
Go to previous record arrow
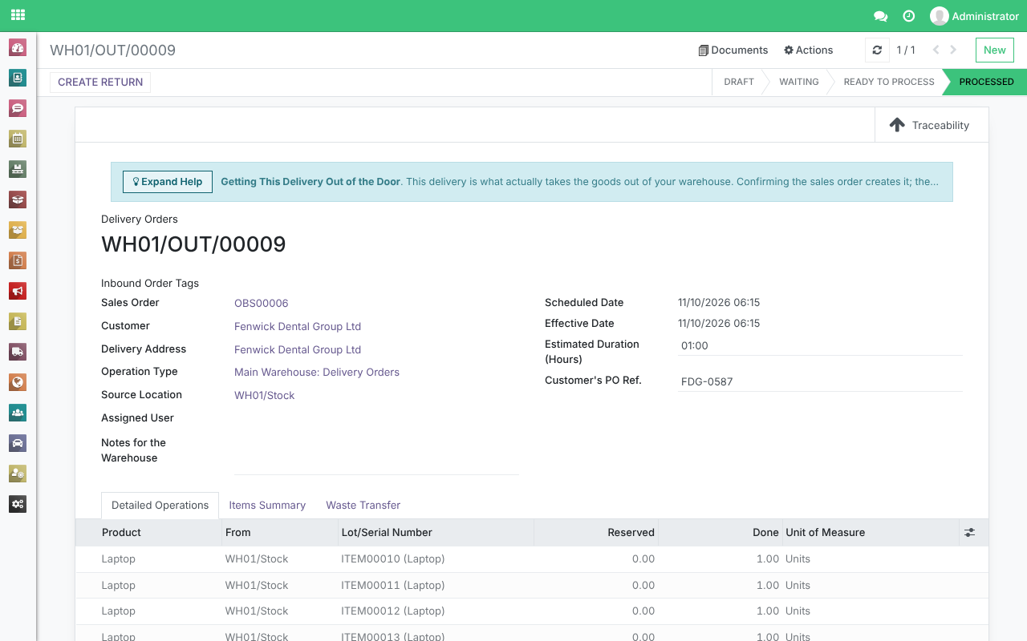coord(936,50)
